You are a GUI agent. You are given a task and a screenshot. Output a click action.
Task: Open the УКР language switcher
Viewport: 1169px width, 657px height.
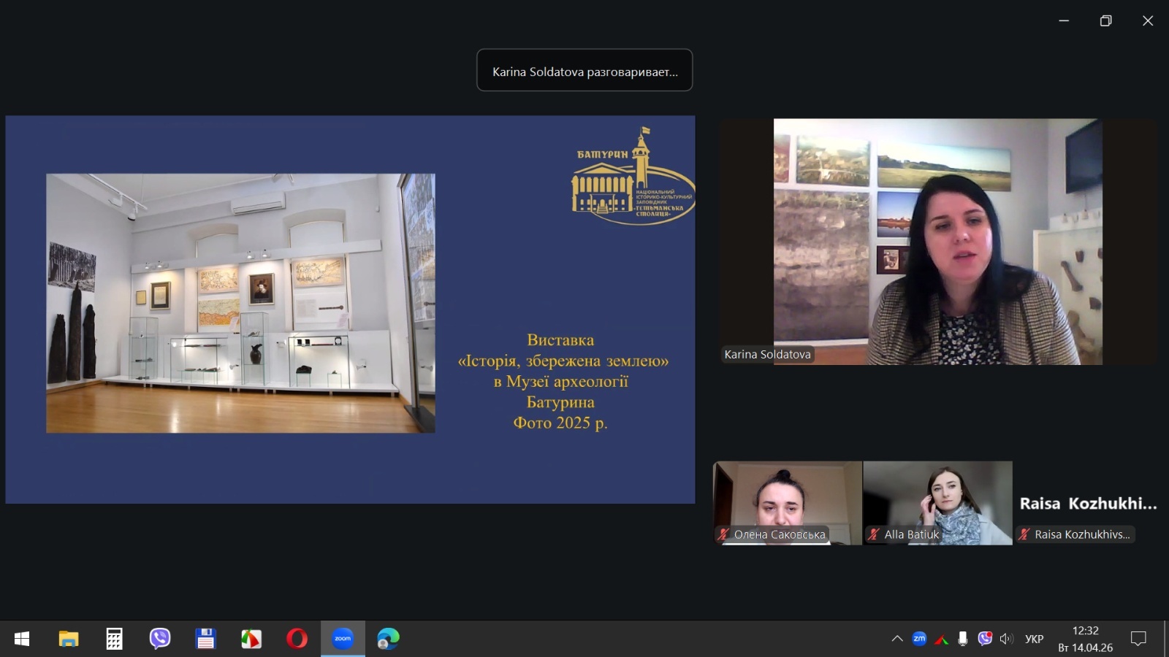point(1034,639)
